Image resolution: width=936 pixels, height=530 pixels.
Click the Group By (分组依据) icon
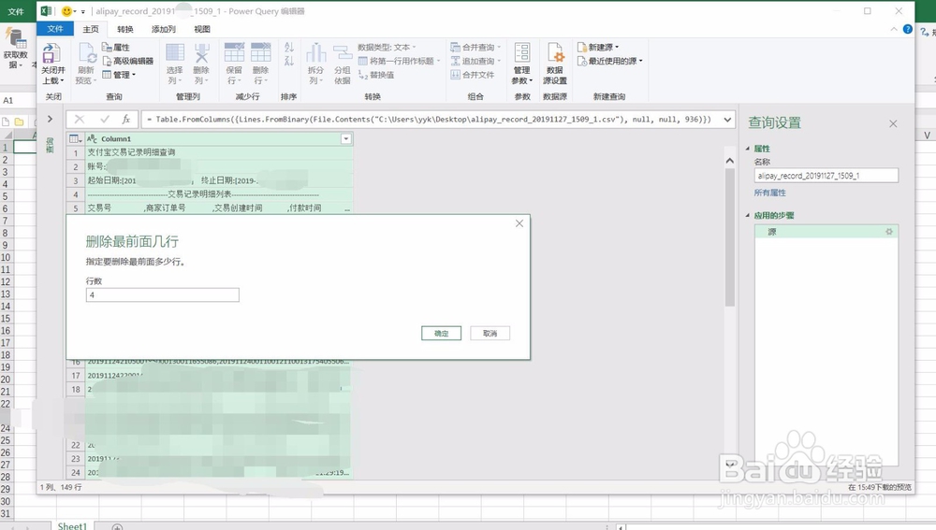click(x=342, y=53)
